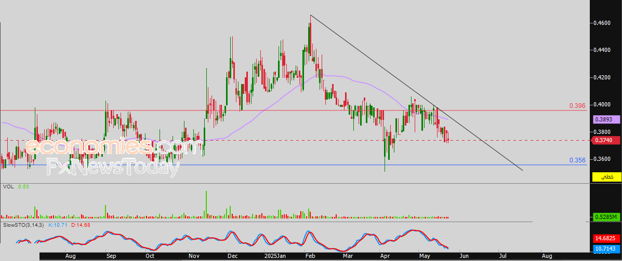Click the red 0.396 resistance level label

coord(577,106)
